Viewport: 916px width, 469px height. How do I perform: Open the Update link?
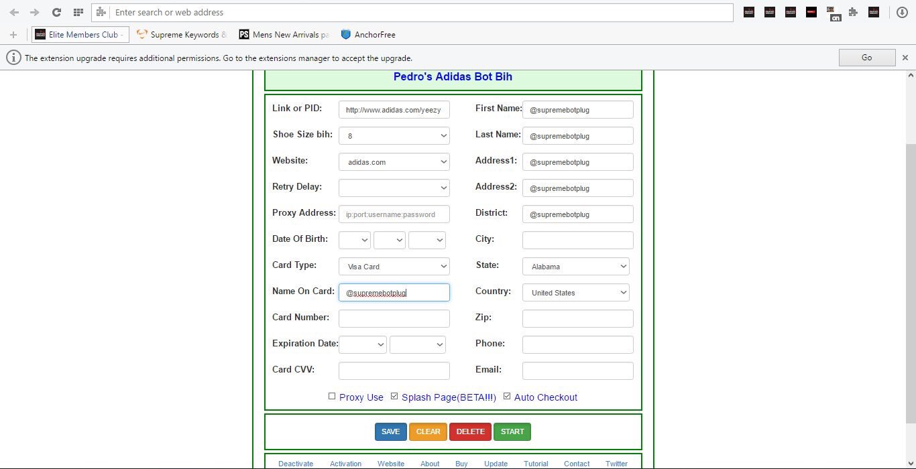tap(496, 464)
